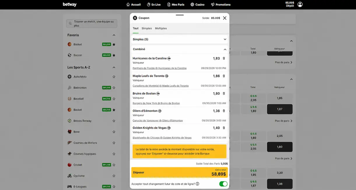The width and height of the screenshot is (356, 190).
Task: Open Panthers de Floride @ Hurricanes match link
Action: tap(160, 68)
